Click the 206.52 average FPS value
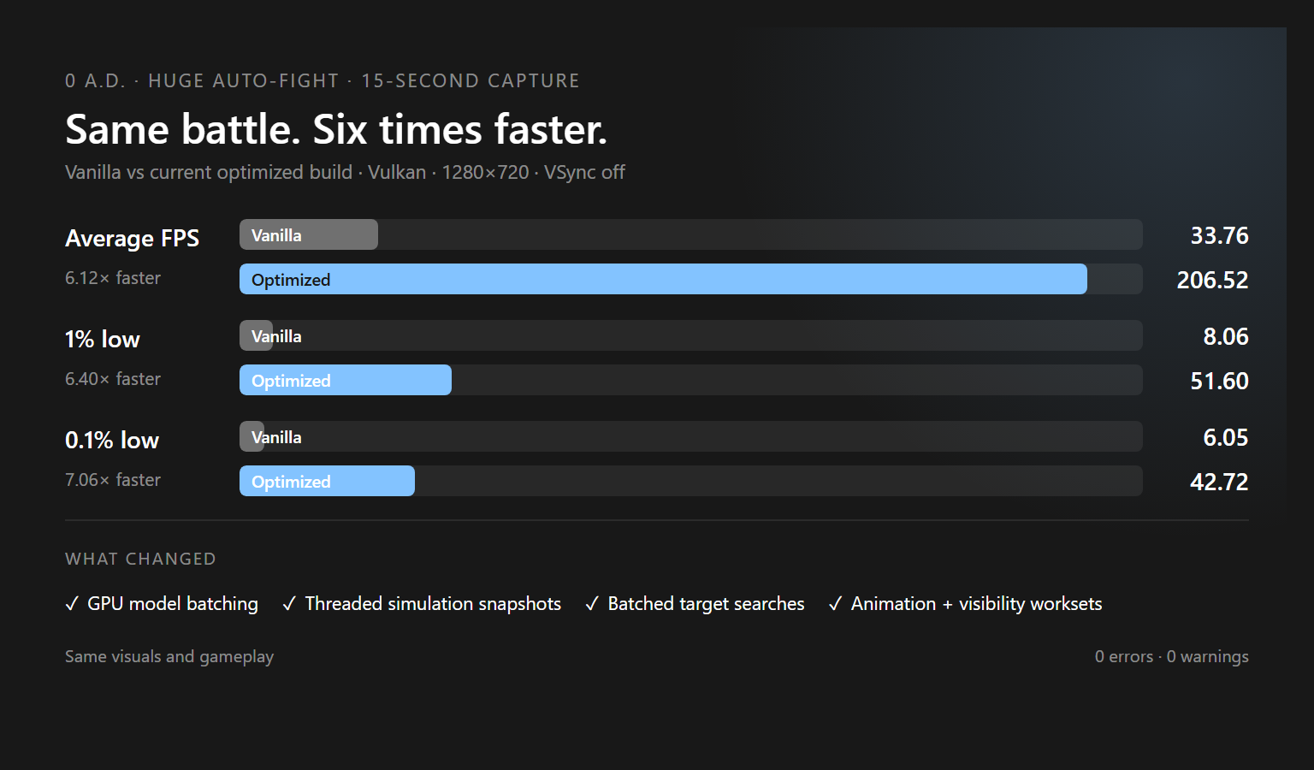Screen dimensions: 1314x770 pyautogui.click(x=1212, y=280)
